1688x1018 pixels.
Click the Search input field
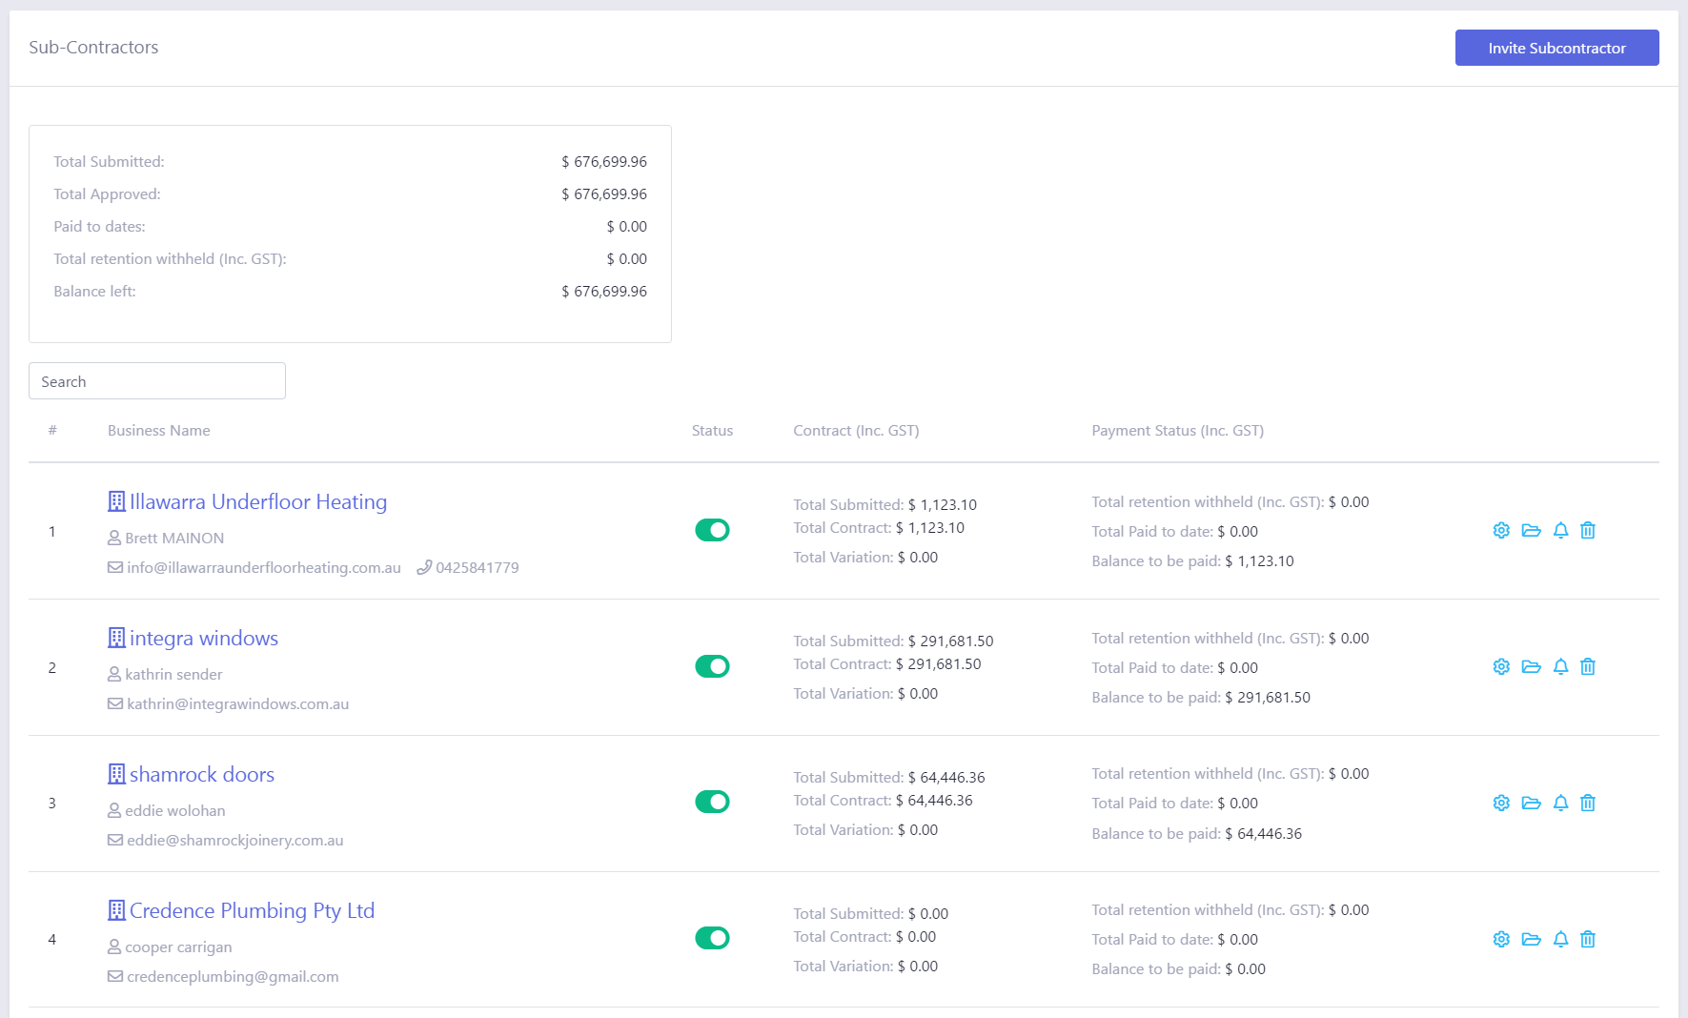(x=157, y=381)
